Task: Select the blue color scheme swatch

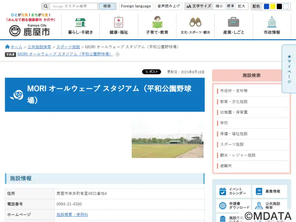Action: 266,6
